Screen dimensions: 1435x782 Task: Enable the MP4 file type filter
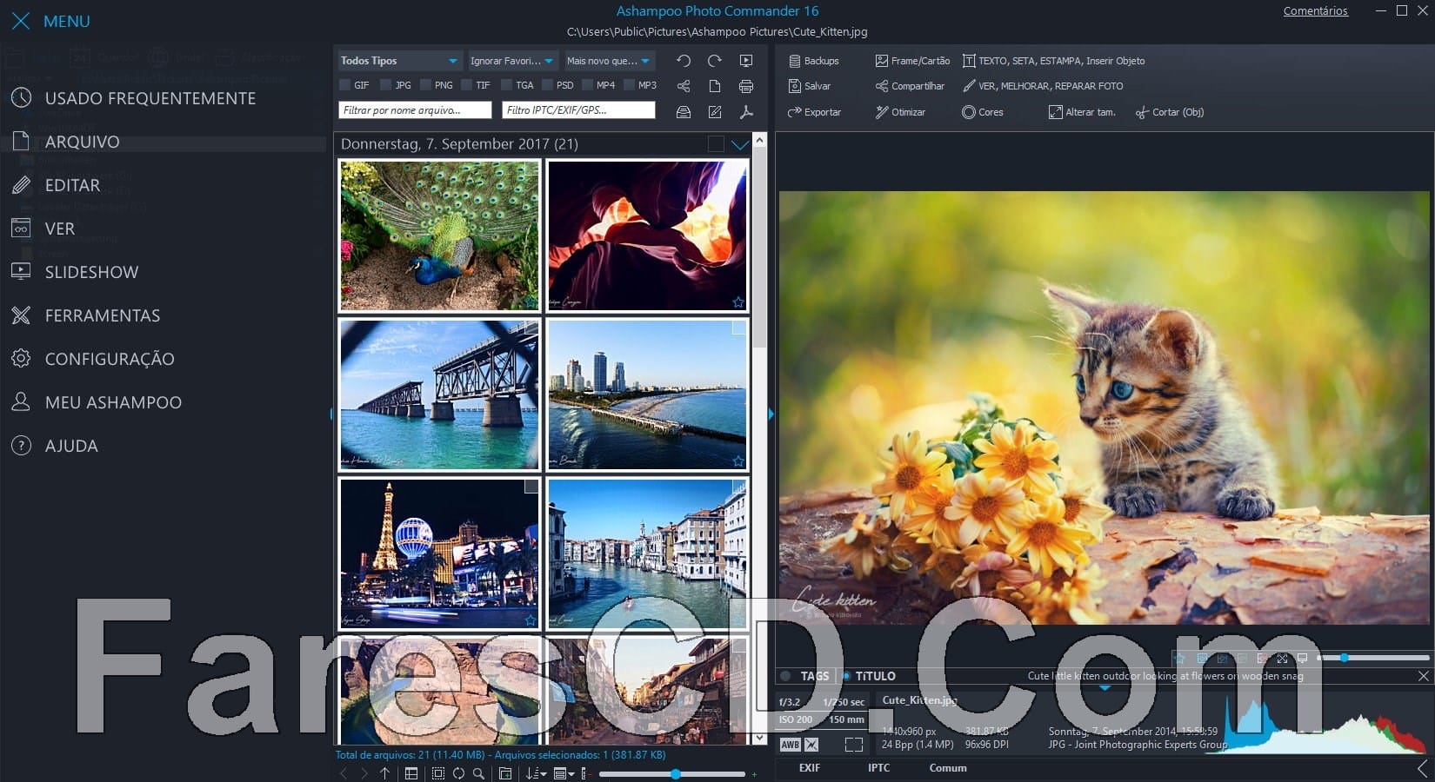click(x=588, y=85)
